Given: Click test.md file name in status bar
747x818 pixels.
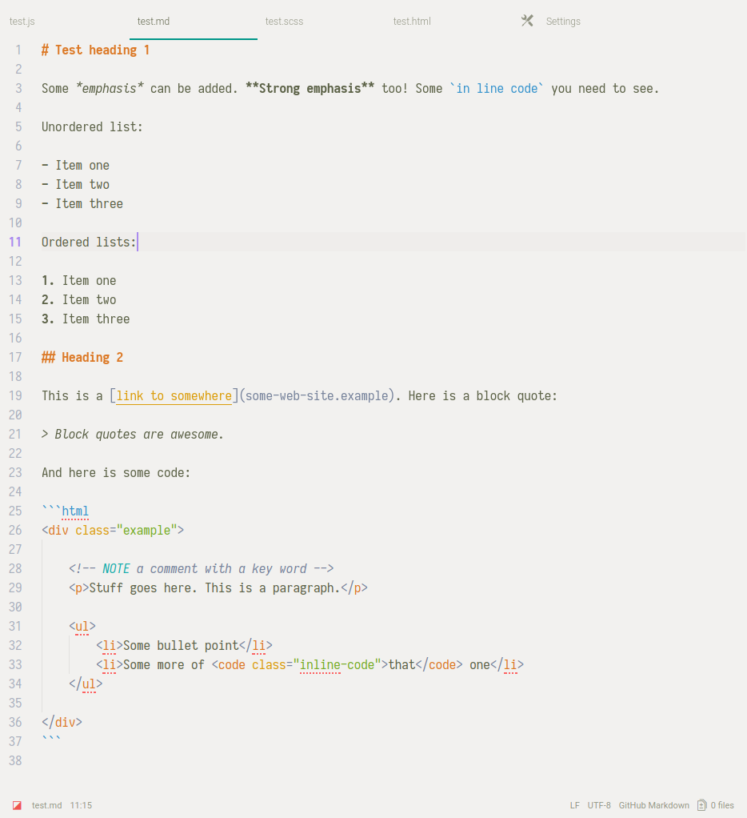Looking at the screenshot, I should pyautogui.click(x=47, y=805).
